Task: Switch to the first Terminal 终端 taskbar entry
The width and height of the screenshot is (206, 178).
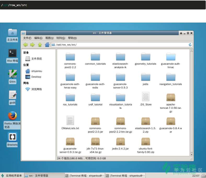Action: pyautogui.click(x=85, y=176)
